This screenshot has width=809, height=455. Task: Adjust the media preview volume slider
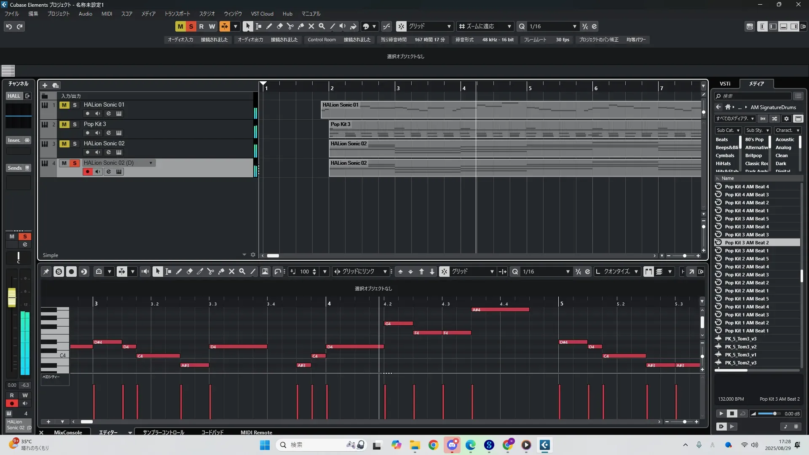(x=774, y=414)
